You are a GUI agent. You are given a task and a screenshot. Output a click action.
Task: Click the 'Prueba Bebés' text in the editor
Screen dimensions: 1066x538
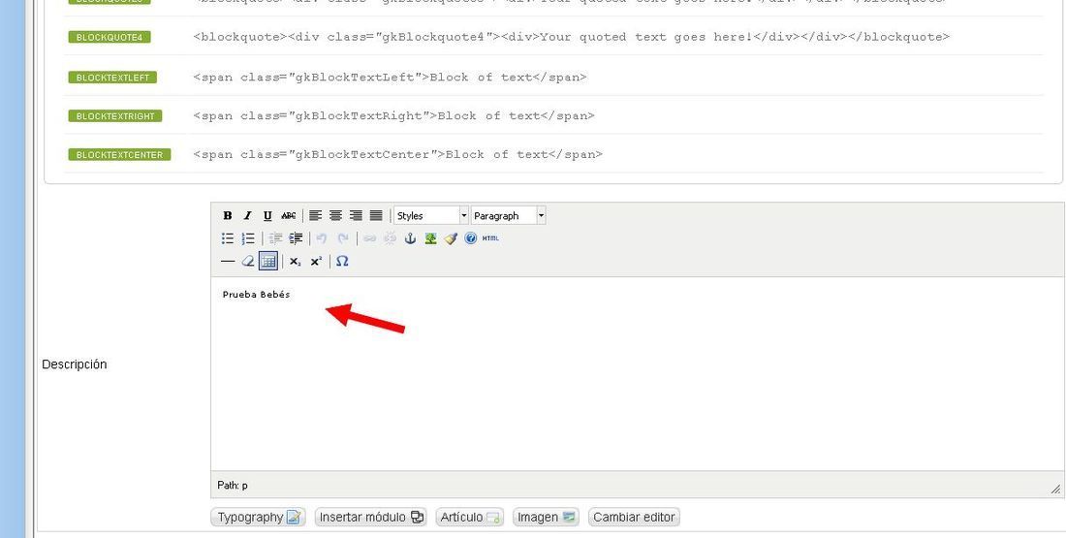click(x=256, y=295)
